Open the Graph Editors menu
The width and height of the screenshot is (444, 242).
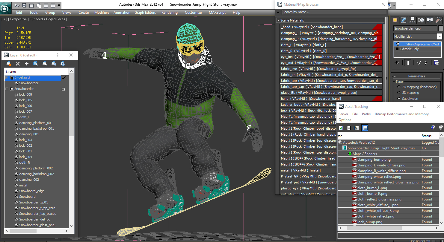point(145,13)
